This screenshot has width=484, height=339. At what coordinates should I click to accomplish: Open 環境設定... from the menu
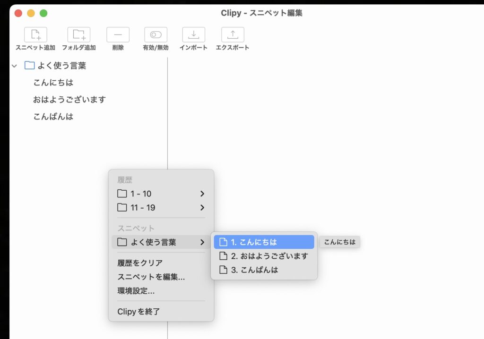(x=136, y=291)
